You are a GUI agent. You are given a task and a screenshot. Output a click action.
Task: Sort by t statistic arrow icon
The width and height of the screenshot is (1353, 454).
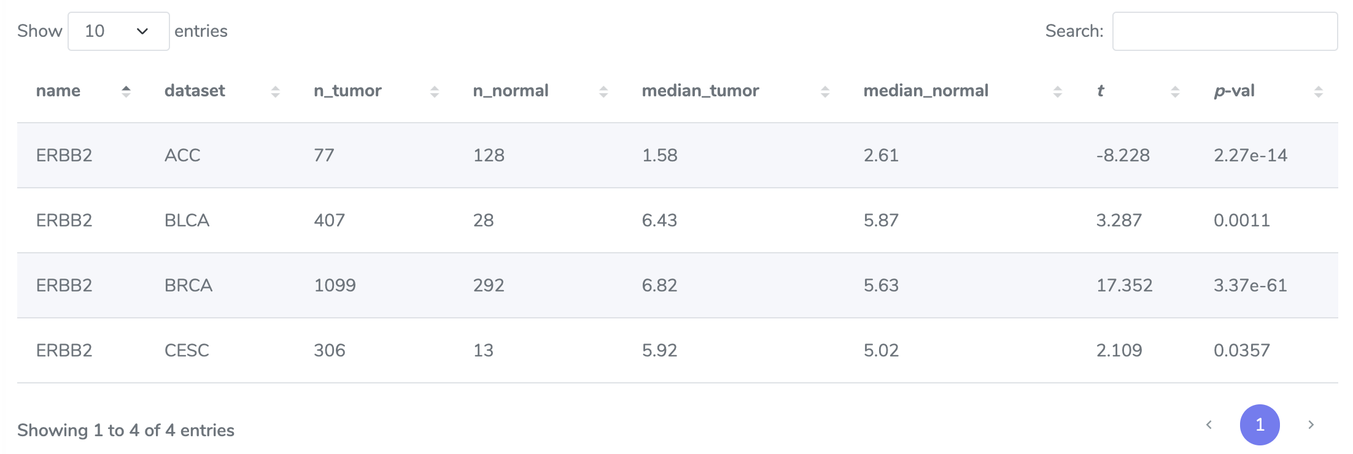(1174, 91)
